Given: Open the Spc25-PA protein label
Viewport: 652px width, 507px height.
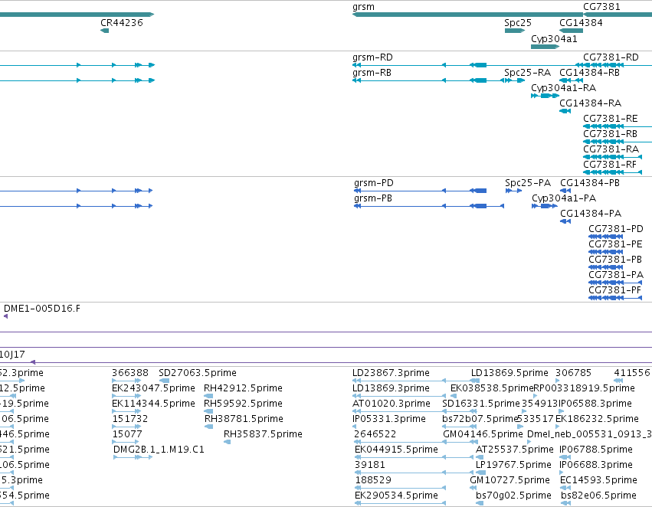Looking at the screenshot, I should pos(528,183).
